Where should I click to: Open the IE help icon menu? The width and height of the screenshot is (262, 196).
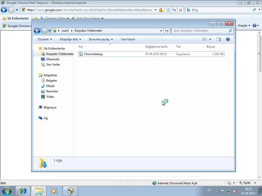click(x=256, y=26)
